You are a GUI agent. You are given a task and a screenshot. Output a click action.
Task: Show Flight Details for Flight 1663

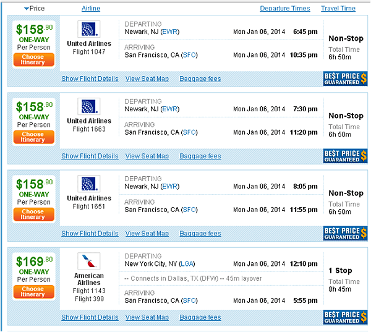pyautogui.click(x=90, y=156)
